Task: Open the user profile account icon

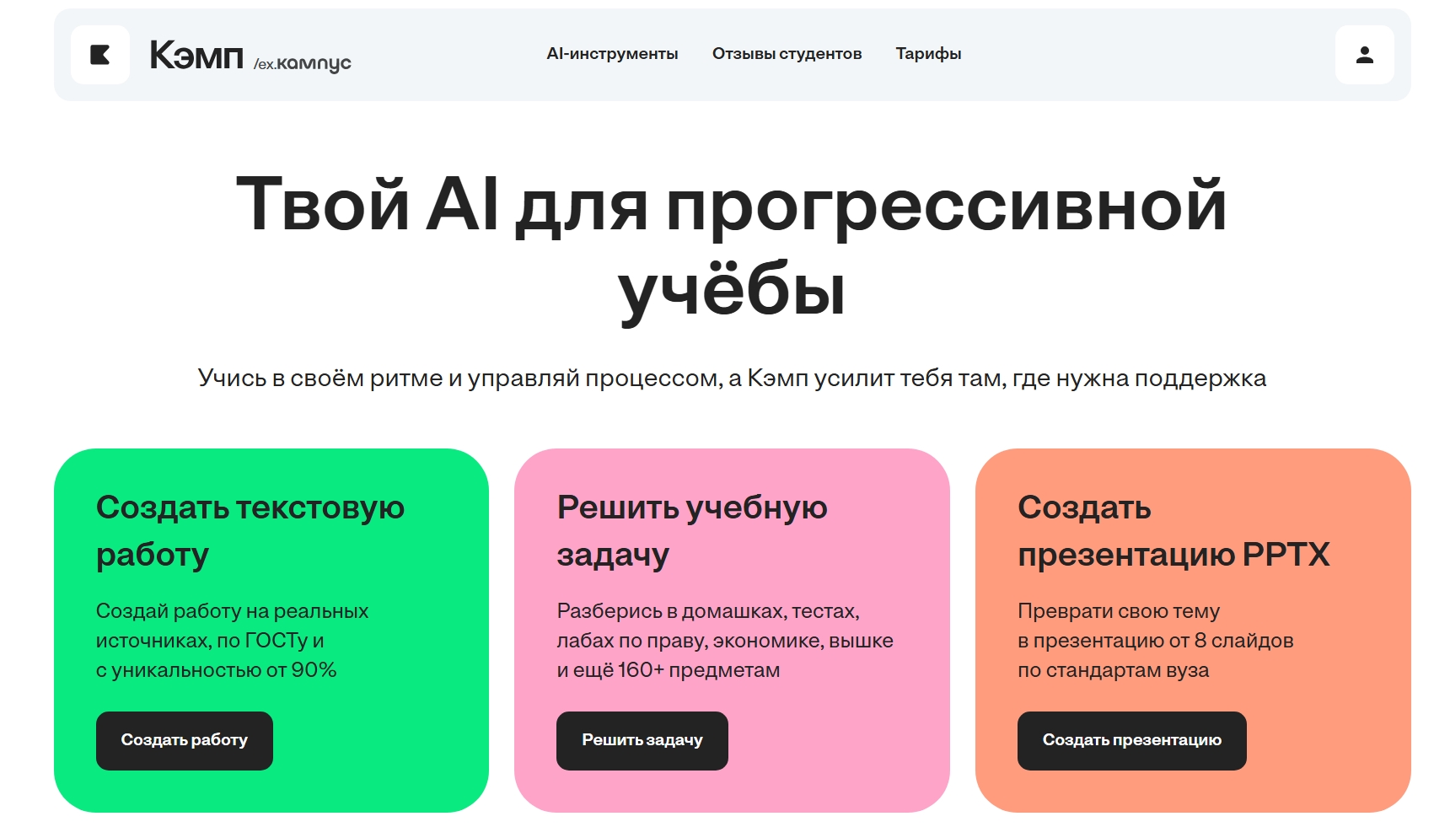Action: (x=1364, y=55)
